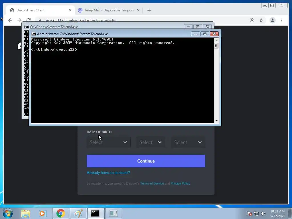This screenshot has height=219, width=292.
Task: Reload the current page
Action: 29,20
